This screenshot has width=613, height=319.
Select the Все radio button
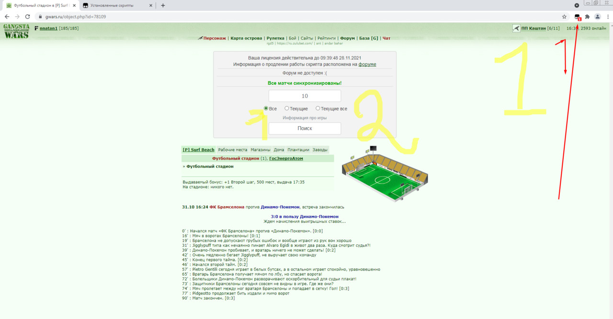266,109
